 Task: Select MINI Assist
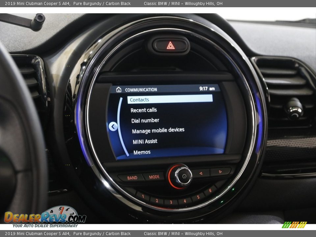coord(145,142)
